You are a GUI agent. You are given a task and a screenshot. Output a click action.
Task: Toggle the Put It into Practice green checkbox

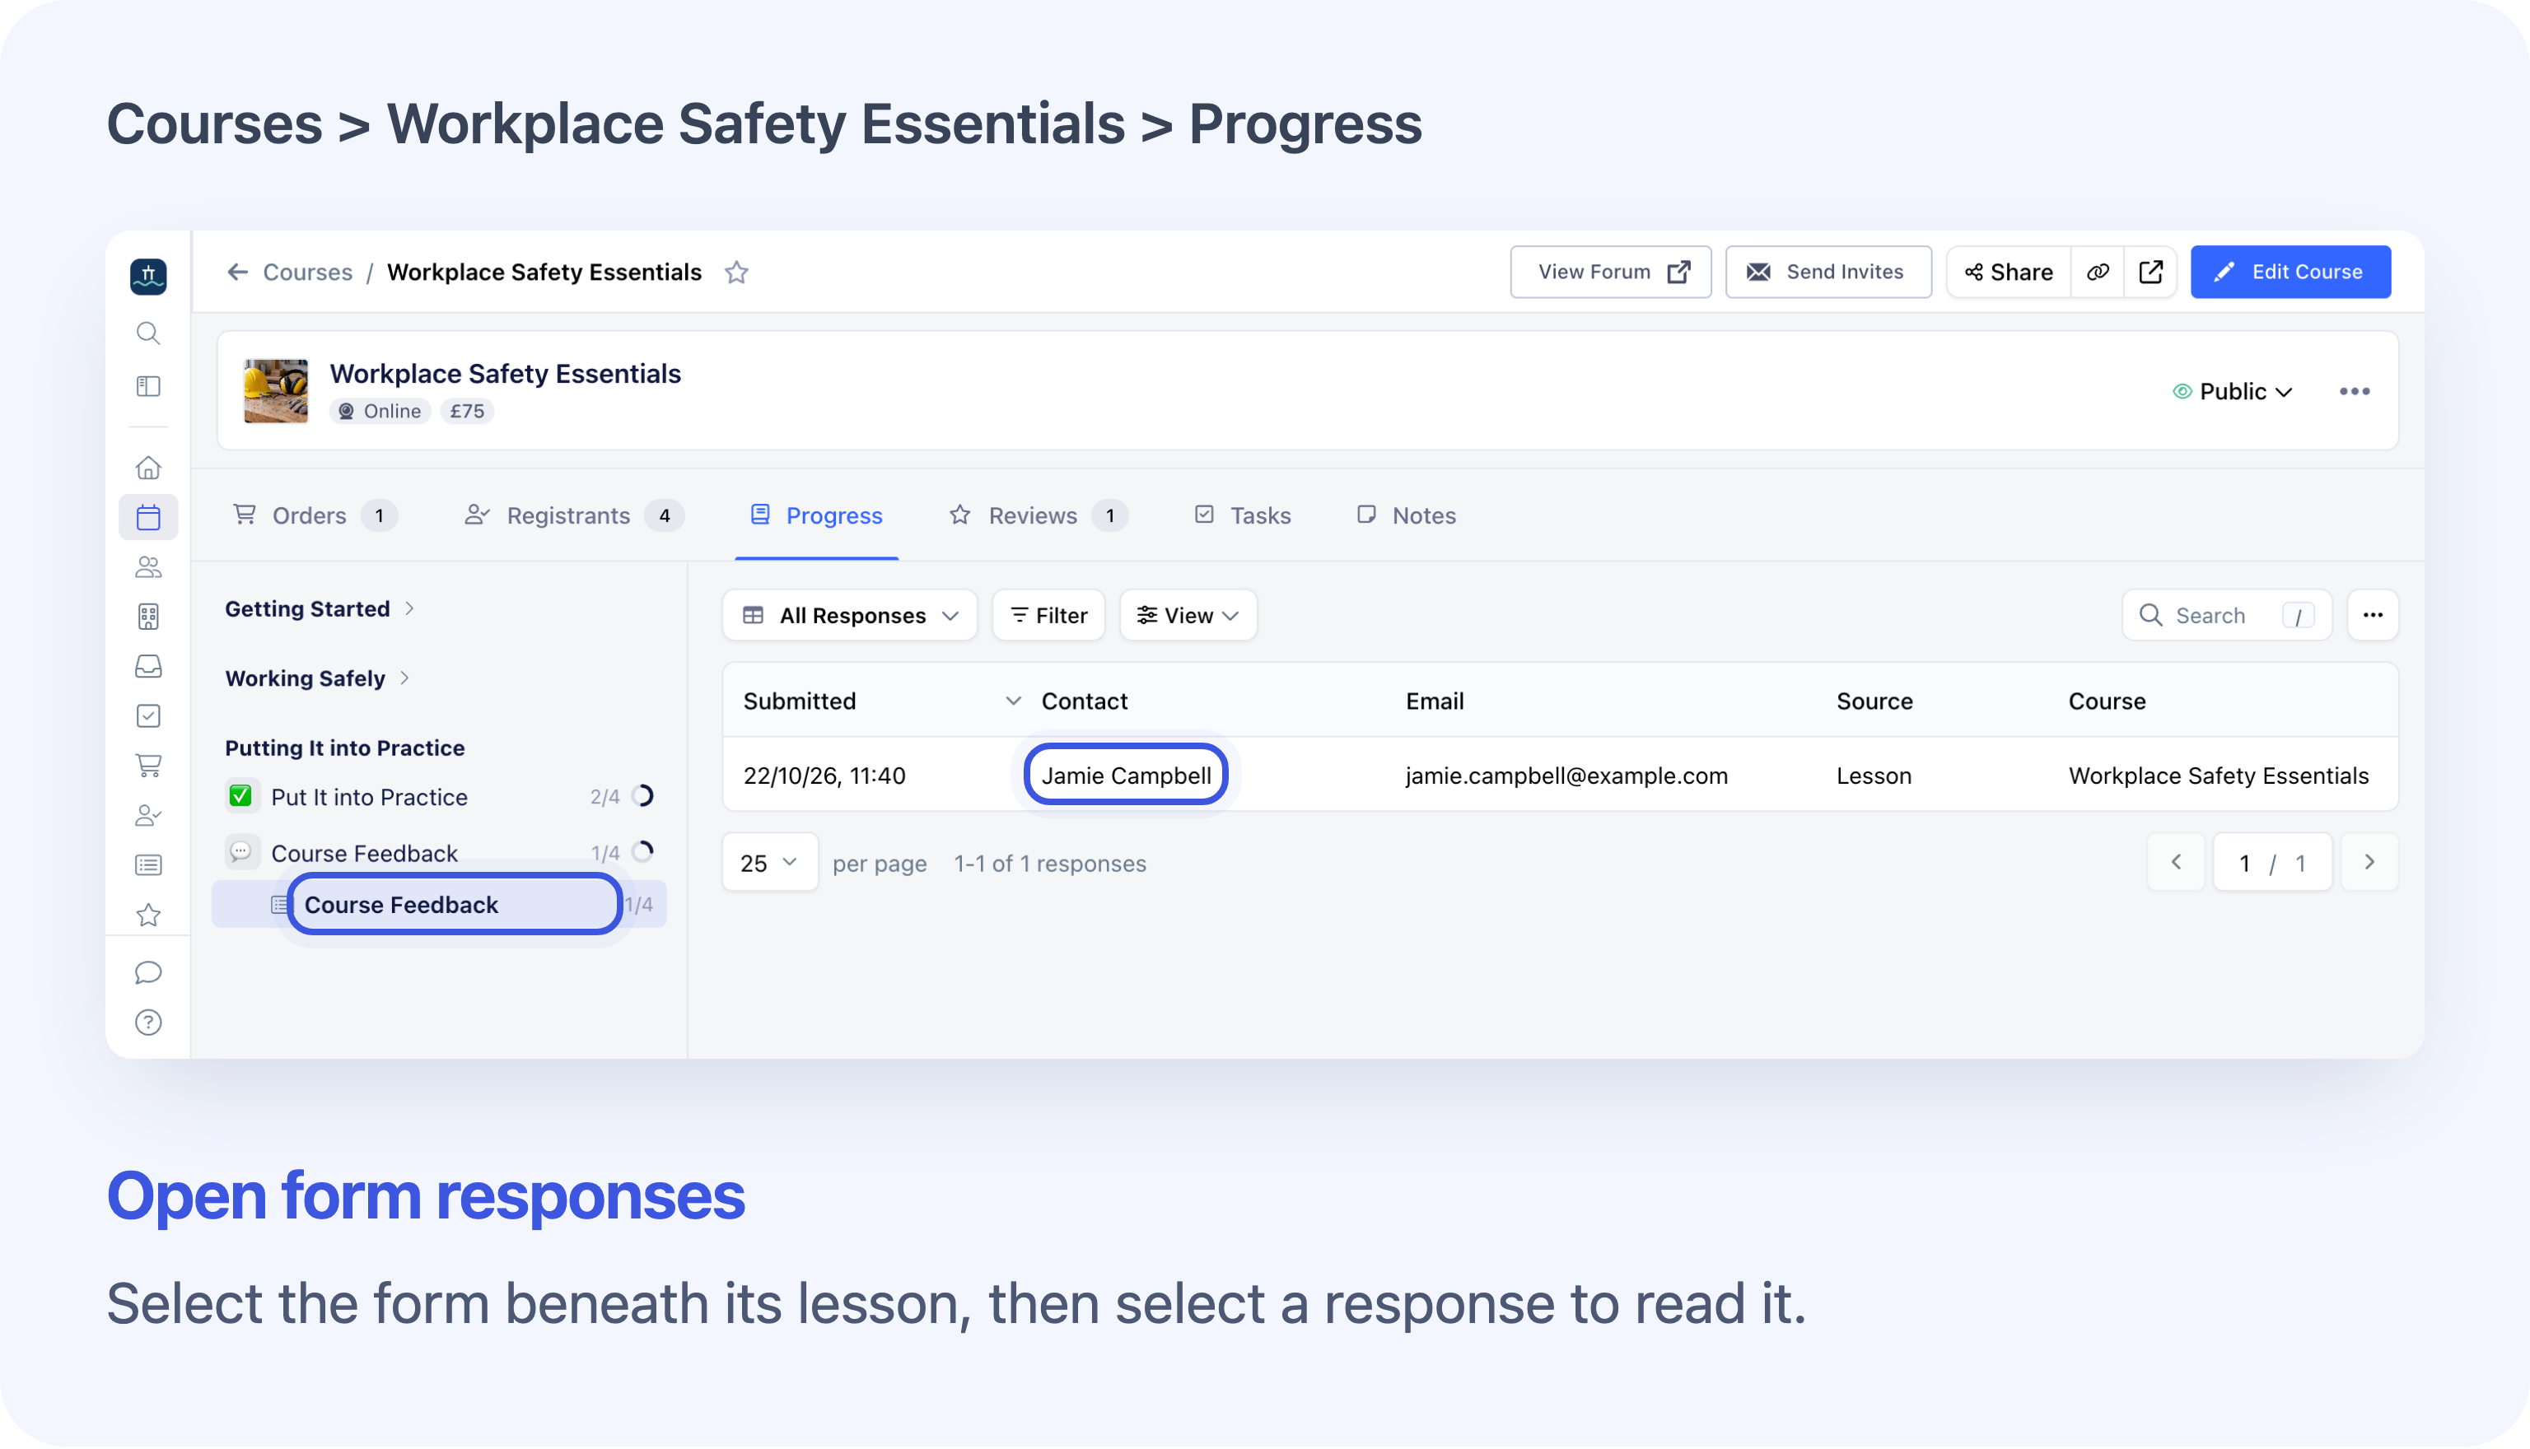point(240,796)
